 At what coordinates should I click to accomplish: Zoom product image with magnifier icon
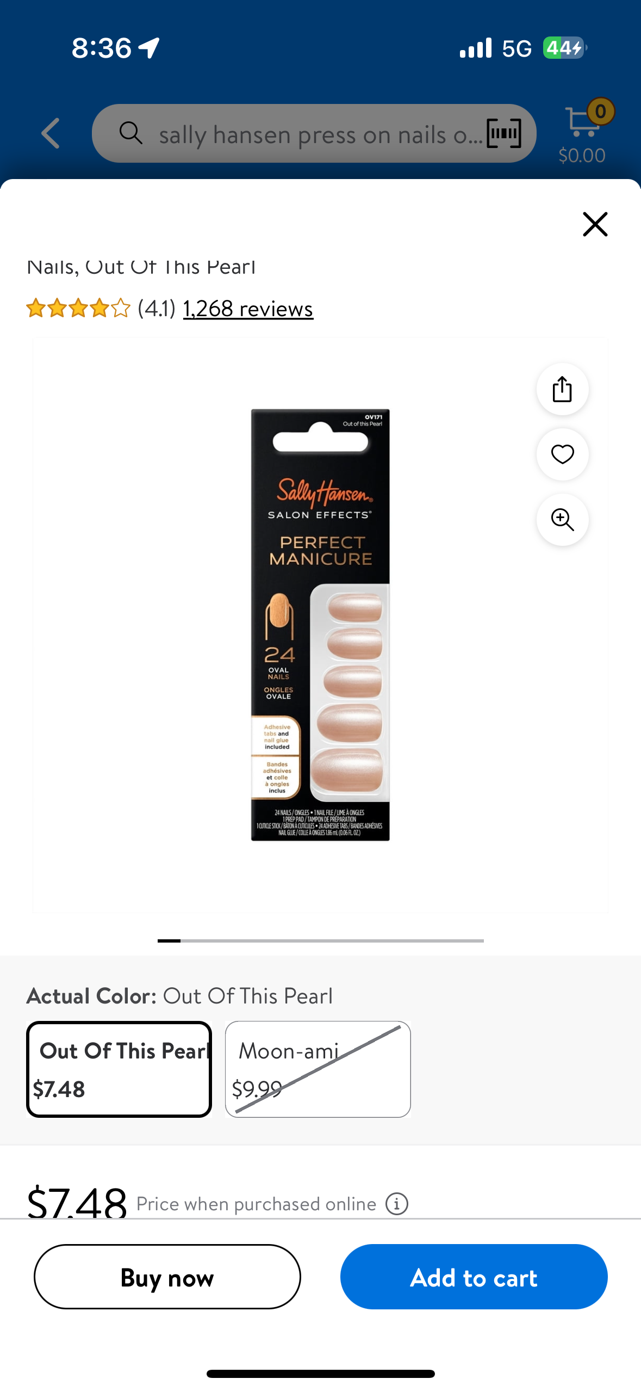click(x=562, y=520)
